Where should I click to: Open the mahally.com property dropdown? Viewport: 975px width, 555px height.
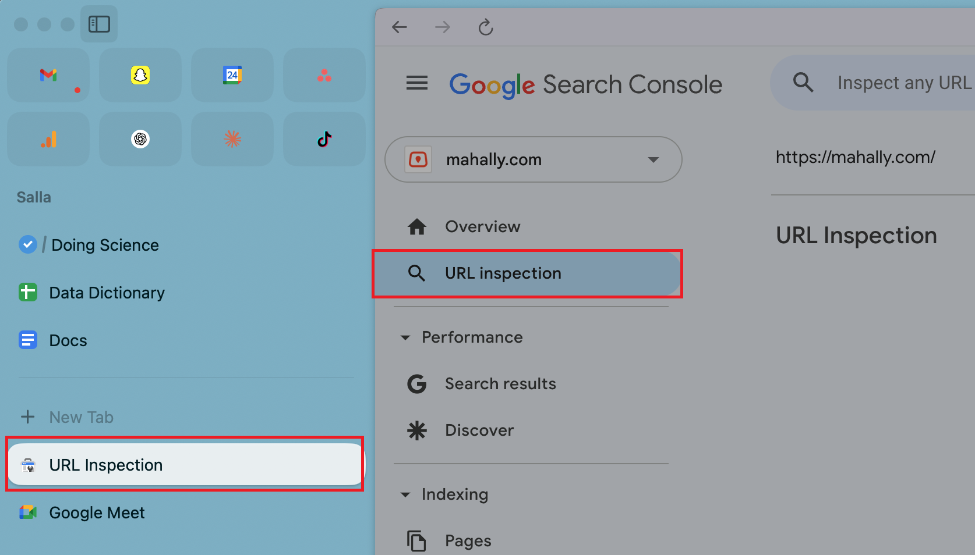click(x=653, y=159)
